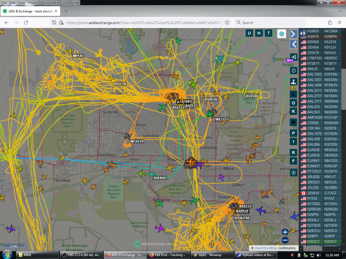Open the map layer selector

click(281, 34)
